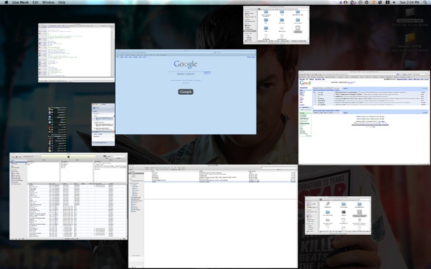Image resolution: width=431 pixels, height=269 pixels.
Task: Open the Edit menu
Action: click(x=36, y=2)
